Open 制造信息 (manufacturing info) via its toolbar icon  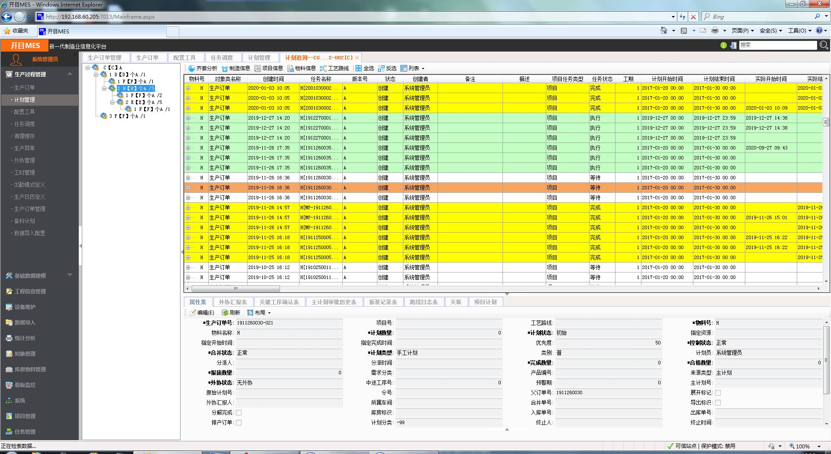[x=237, y=68]
